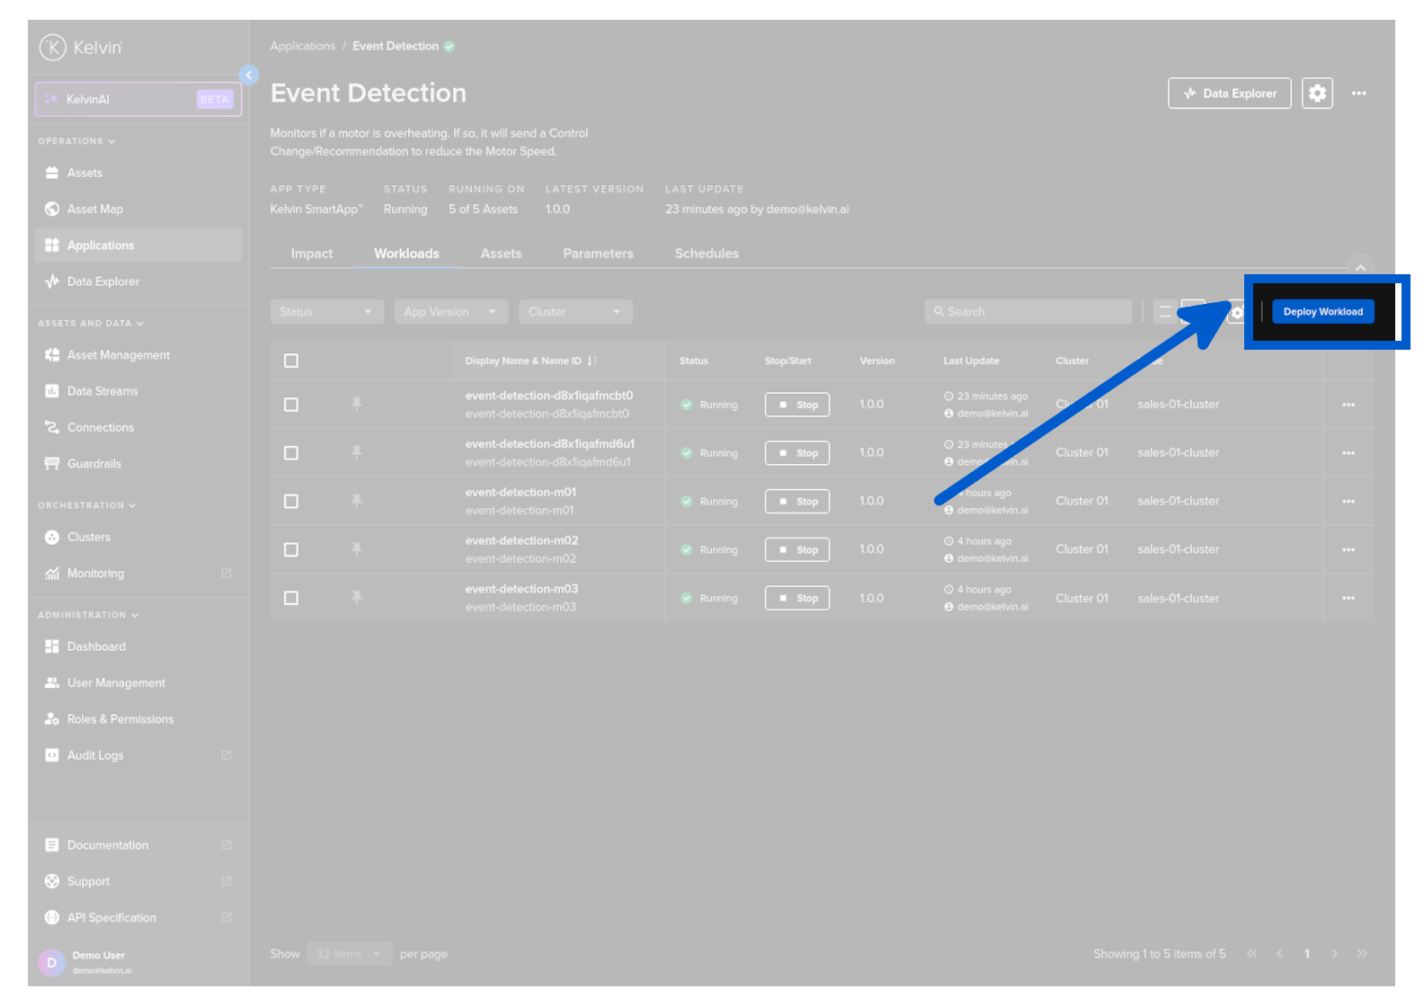The width and height of the screenshot is (1424, 1007).
Task: Click the settings gear icon beside Data Explorer
Action: [x=1316, y=94]
